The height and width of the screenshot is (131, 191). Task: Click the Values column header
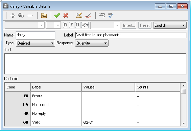click(108, 87)
